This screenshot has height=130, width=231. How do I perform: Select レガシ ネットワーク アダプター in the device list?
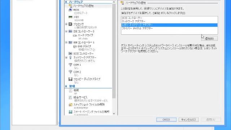[169, 25]
